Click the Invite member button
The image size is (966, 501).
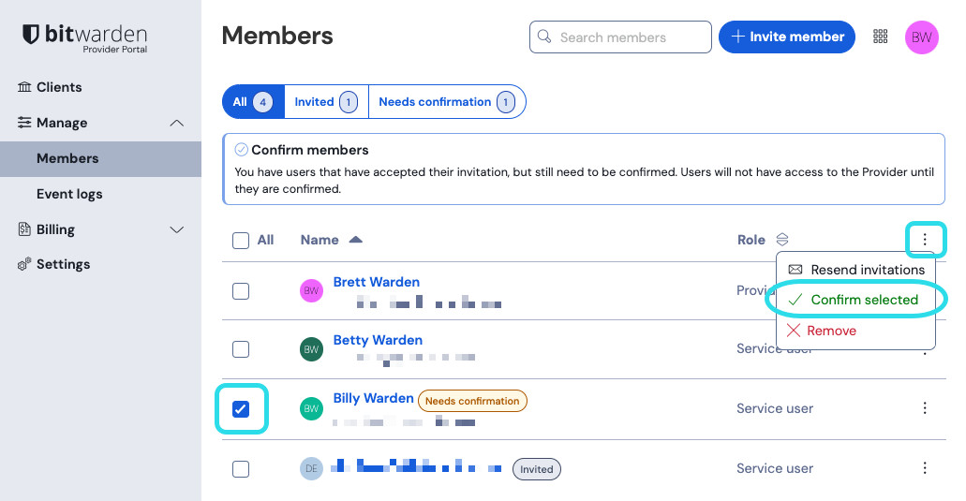click(787, 37)
